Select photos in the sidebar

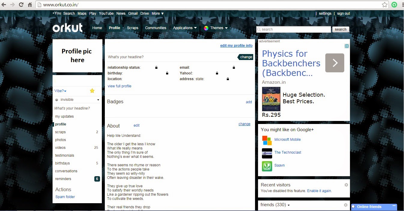tap(60, 140)
